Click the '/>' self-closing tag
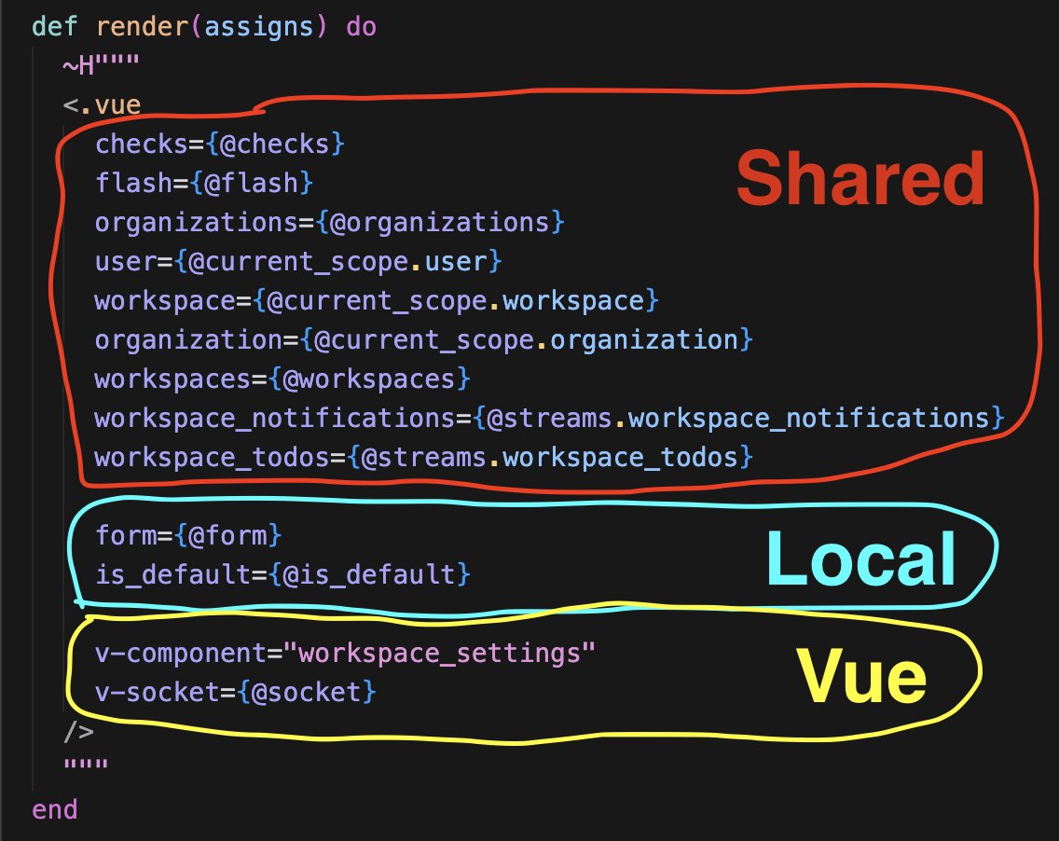 click(78, 732)
